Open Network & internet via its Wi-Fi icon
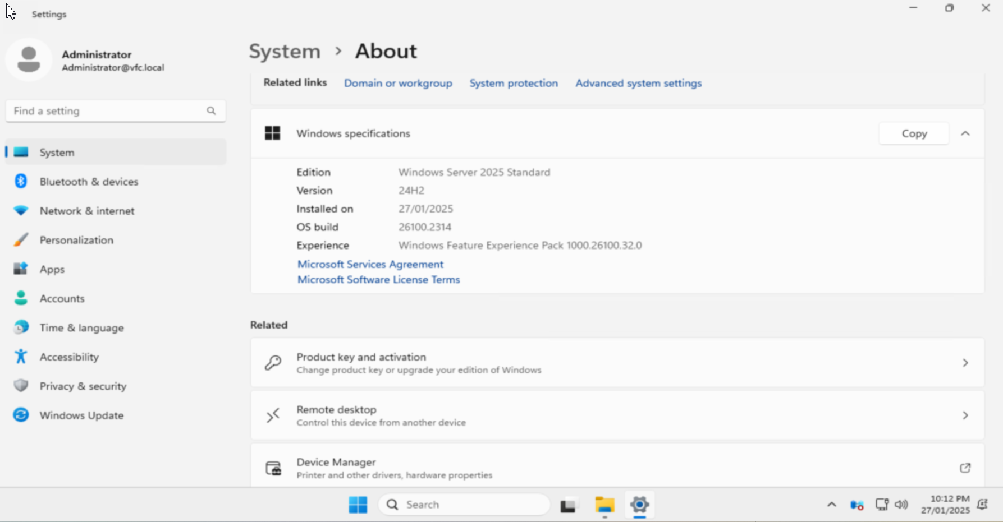 tap(21, 211)
